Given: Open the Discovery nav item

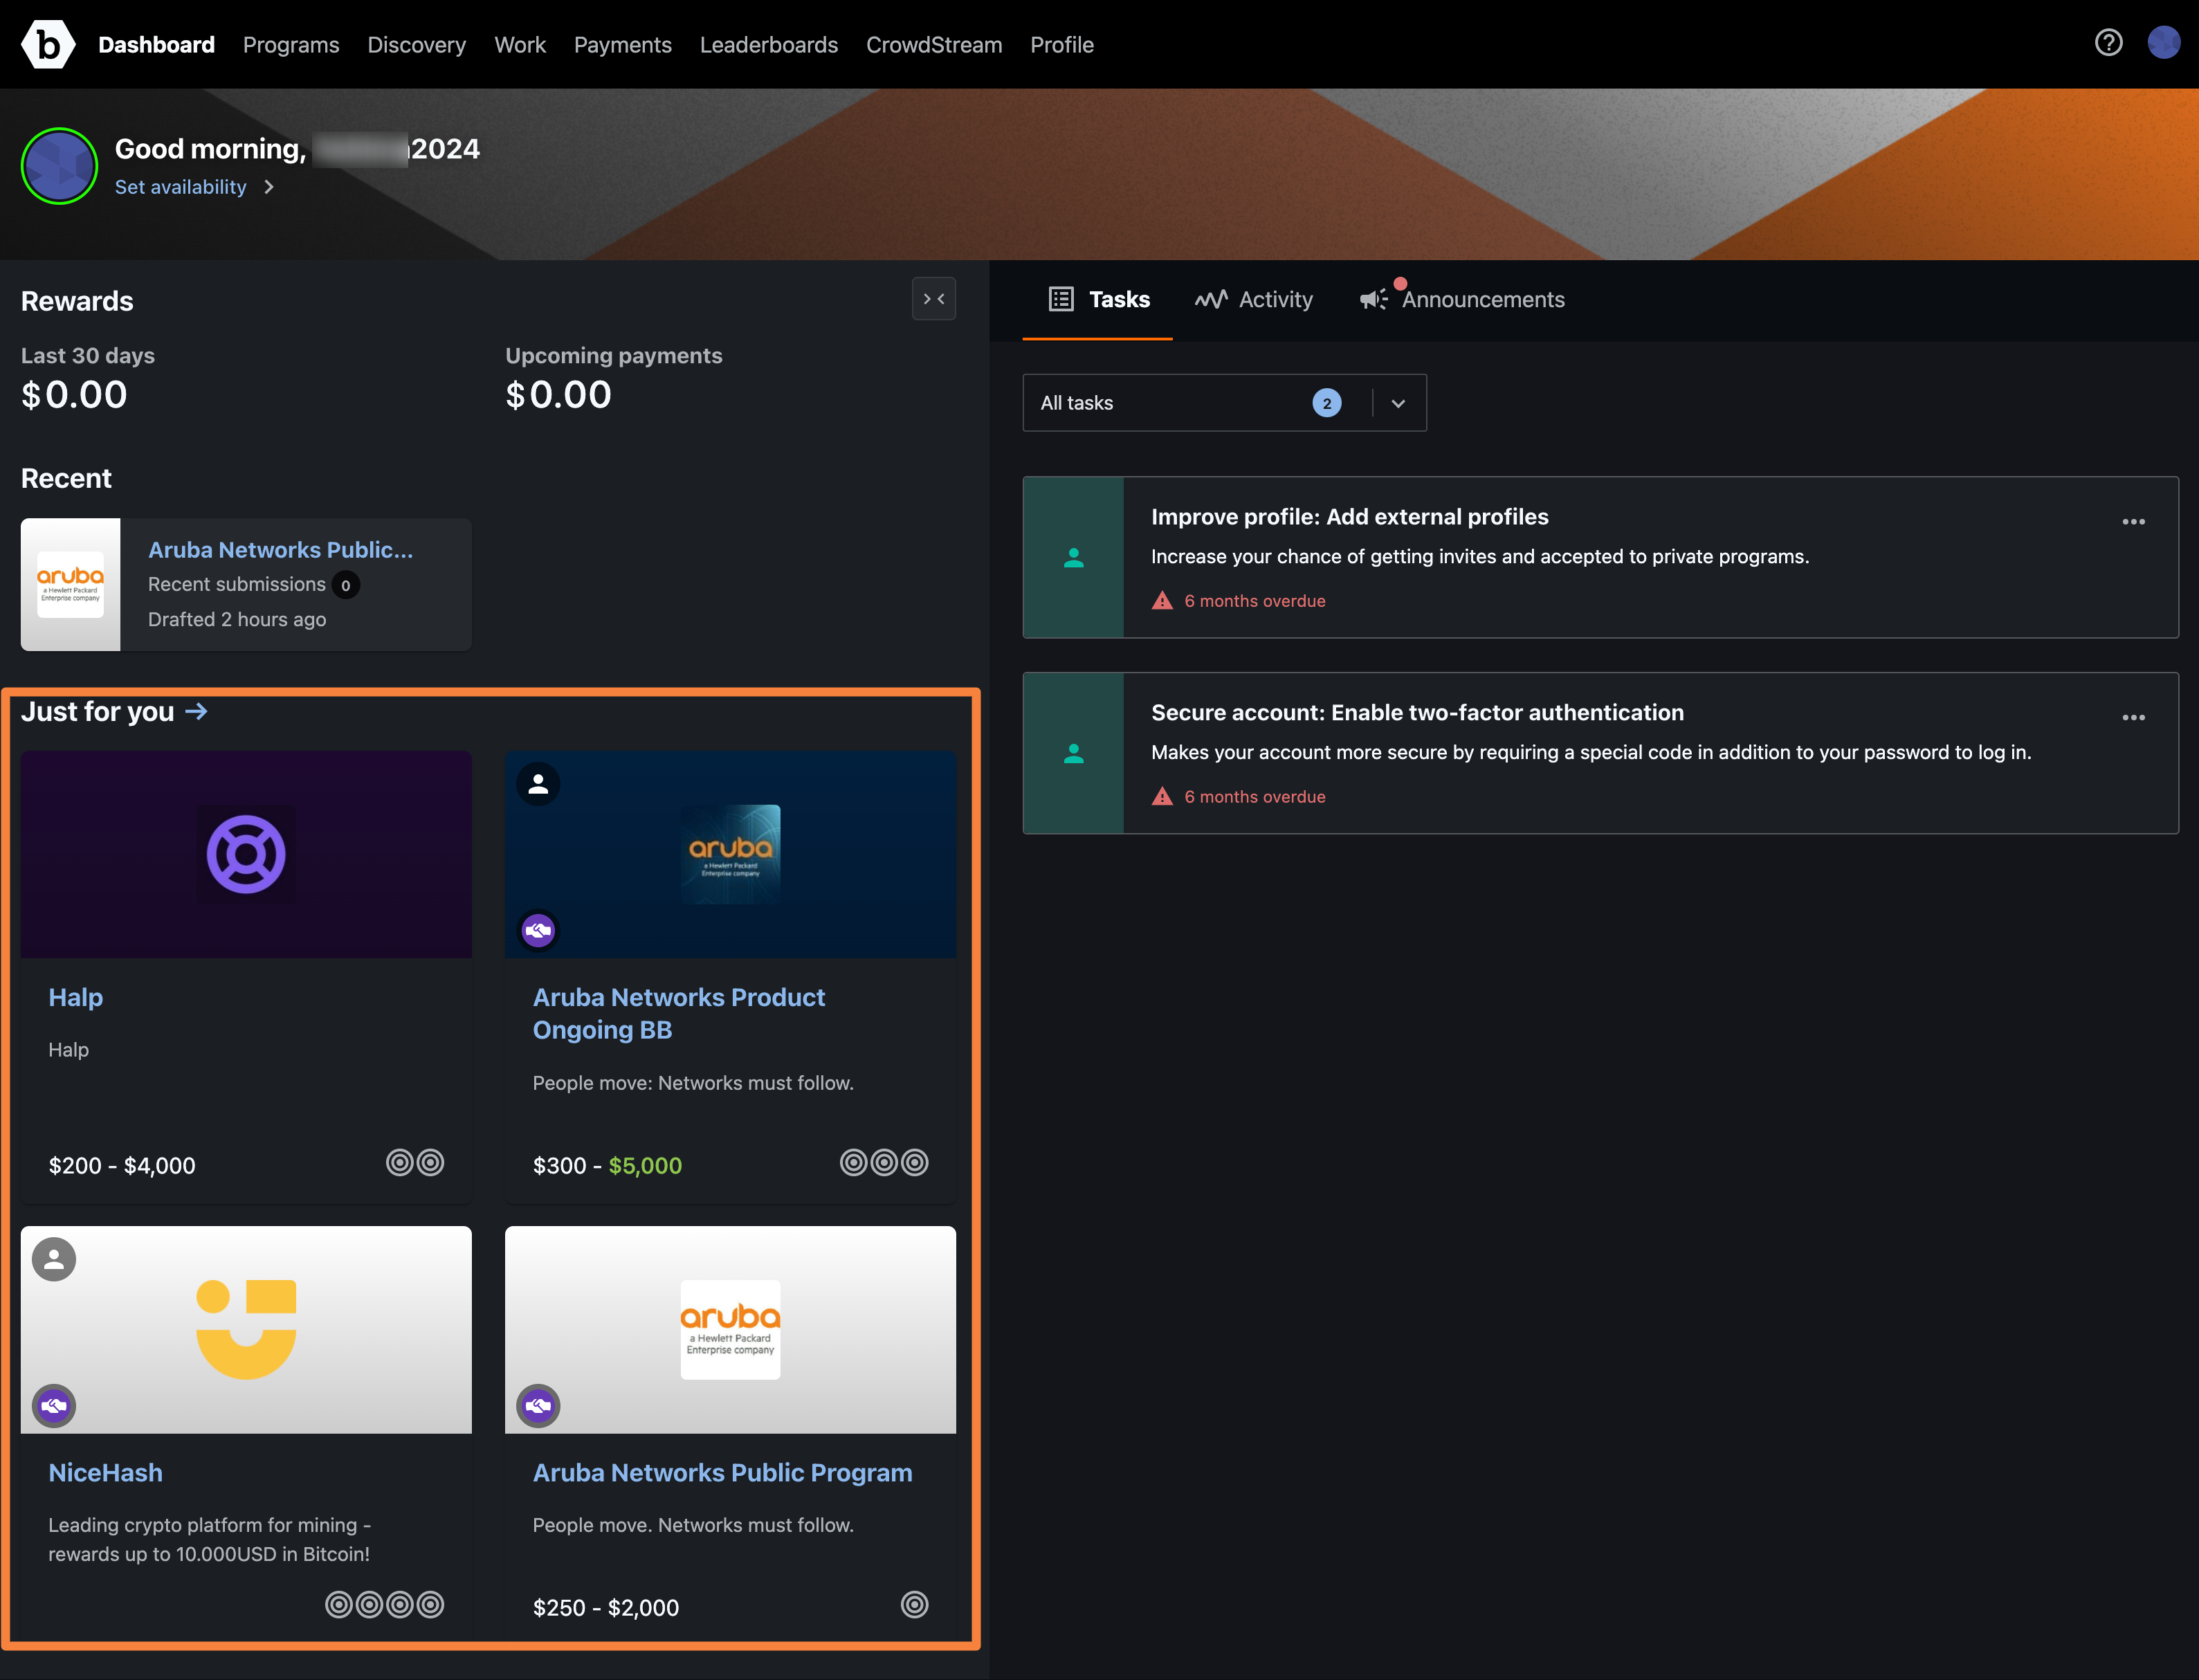Looking at the screenshot, I should [x=417, y=45].
